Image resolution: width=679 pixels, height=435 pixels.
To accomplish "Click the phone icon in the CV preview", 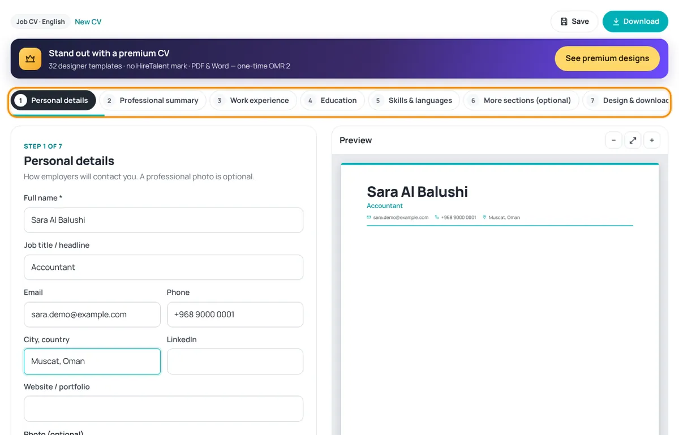I will pyautogui.click(x=437, y=217).
